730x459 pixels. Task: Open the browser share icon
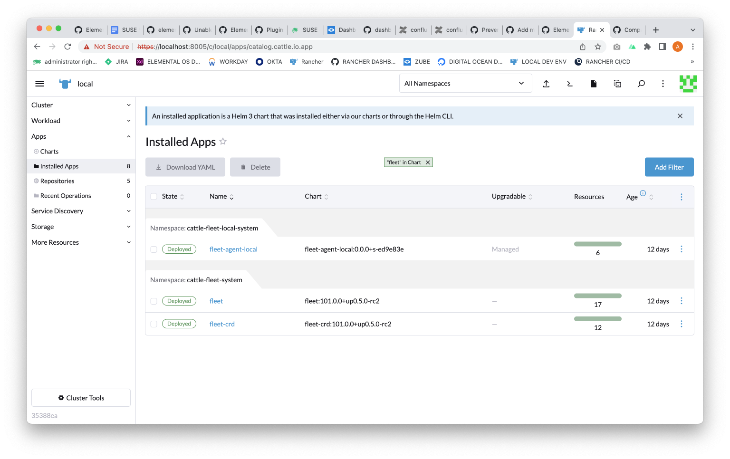583,47
